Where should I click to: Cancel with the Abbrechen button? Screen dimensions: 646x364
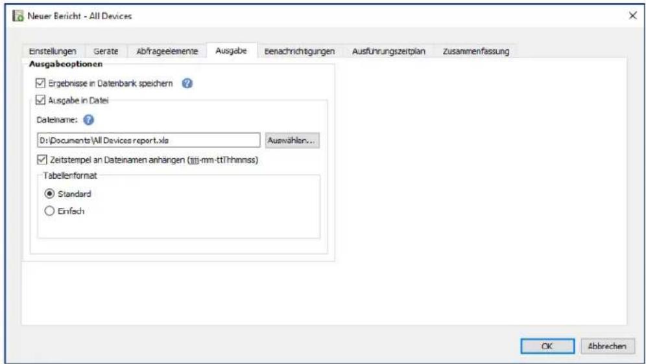(x=607, y=347)
